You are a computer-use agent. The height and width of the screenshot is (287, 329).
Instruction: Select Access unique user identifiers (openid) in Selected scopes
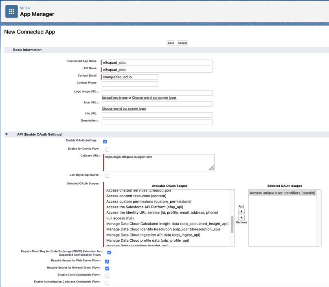[x=283, y=193]
